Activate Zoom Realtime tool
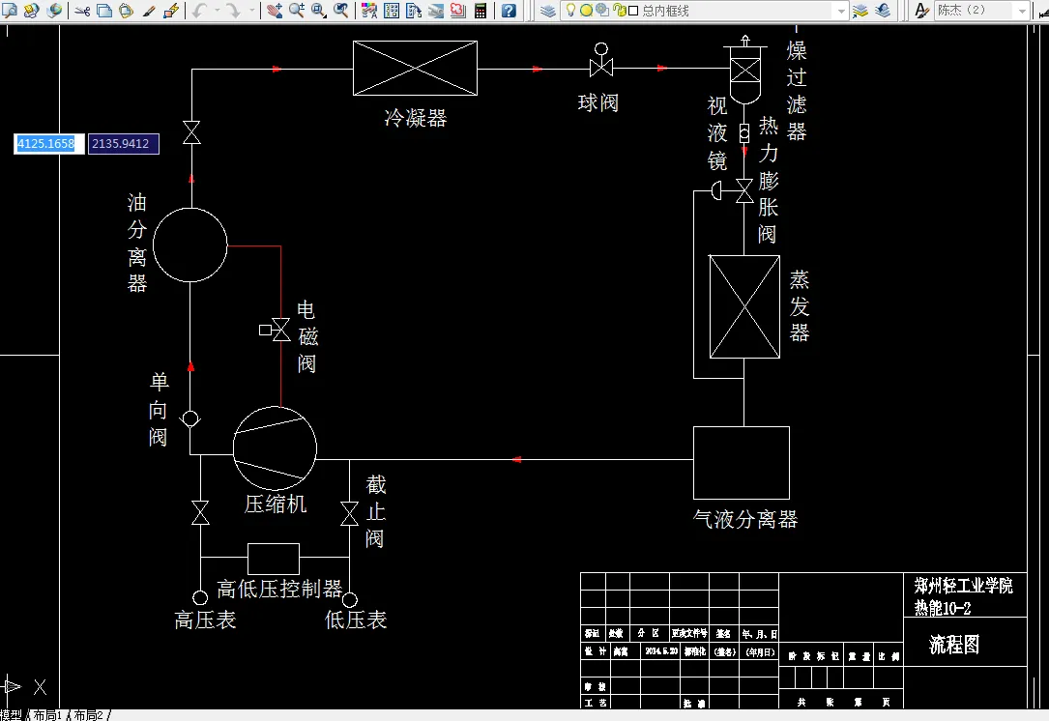The width and height of the screenshot is (1049, 721). coord(297,10)
